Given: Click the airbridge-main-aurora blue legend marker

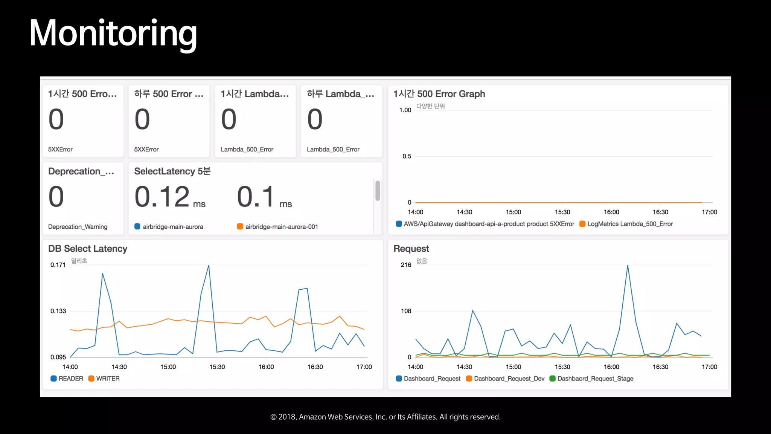Looking at the screenshot, I should [x=137, y=226].
